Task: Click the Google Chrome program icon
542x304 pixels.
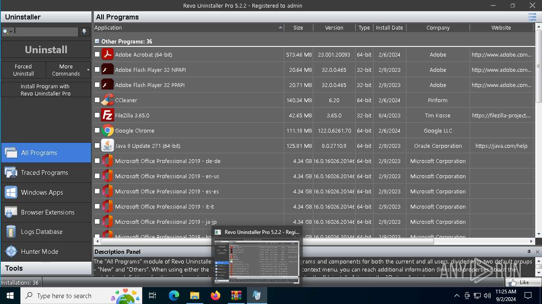Action: 108,130
